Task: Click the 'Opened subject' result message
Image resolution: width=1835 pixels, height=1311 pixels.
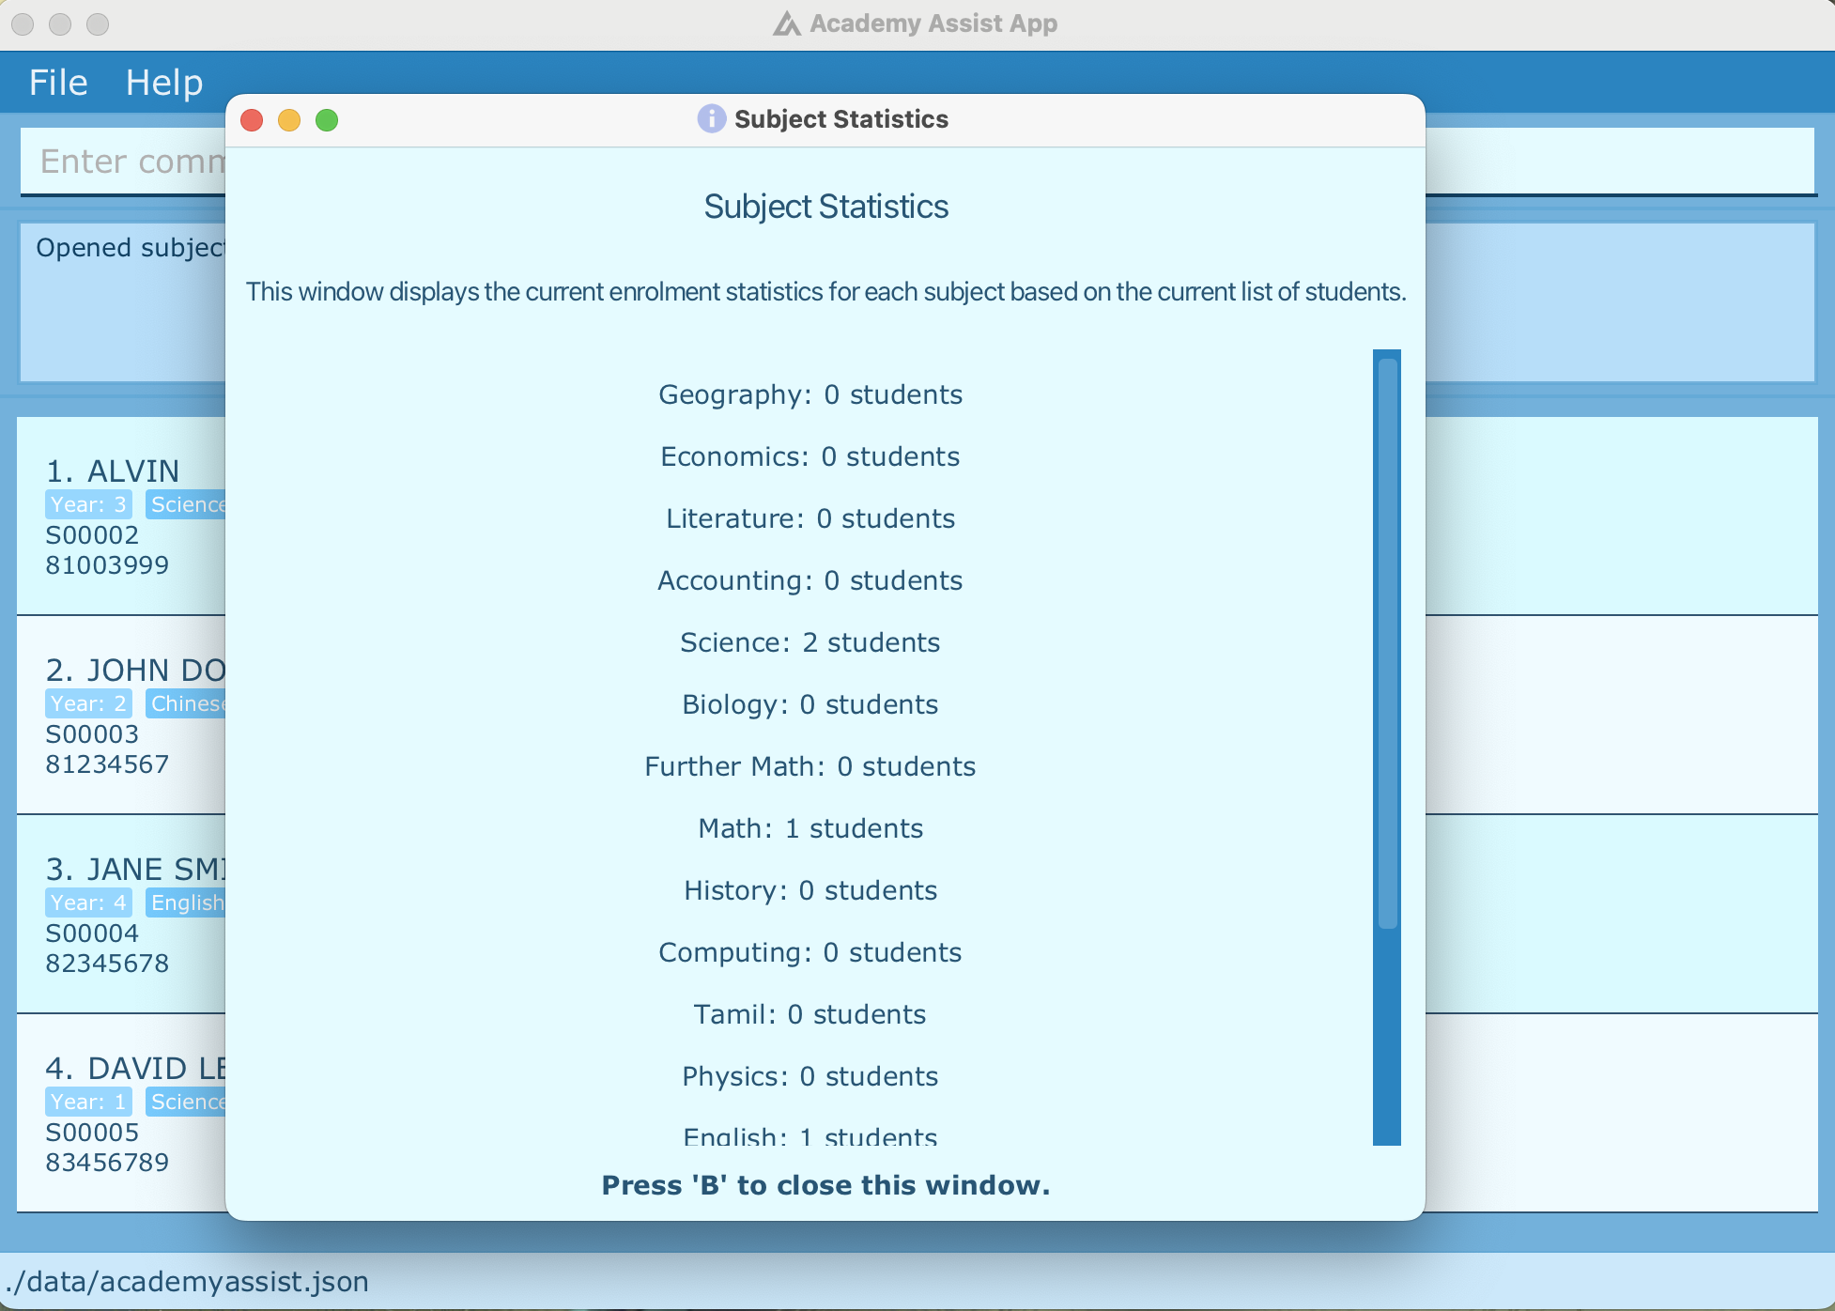Action: (x=131, y=248)
